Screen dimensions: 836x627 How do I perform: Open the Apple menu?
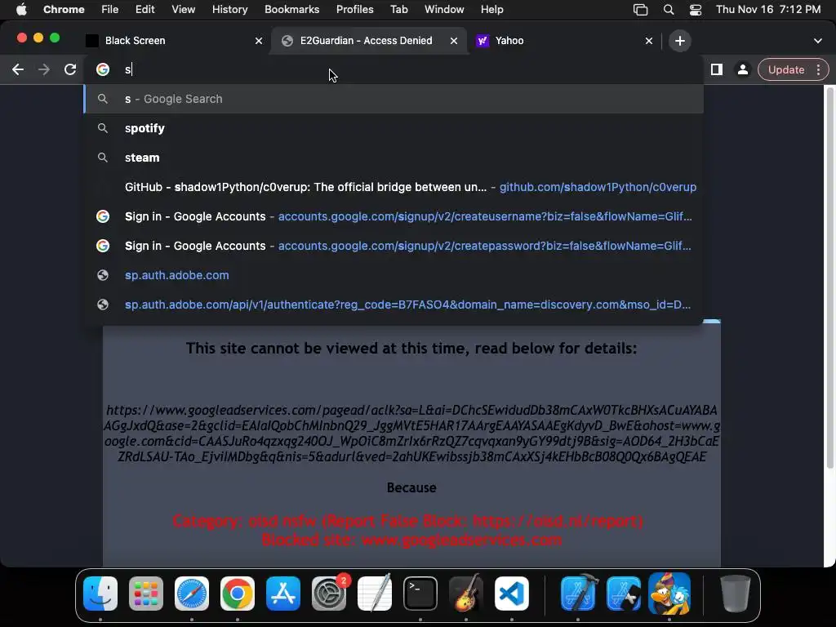(21, 9)
